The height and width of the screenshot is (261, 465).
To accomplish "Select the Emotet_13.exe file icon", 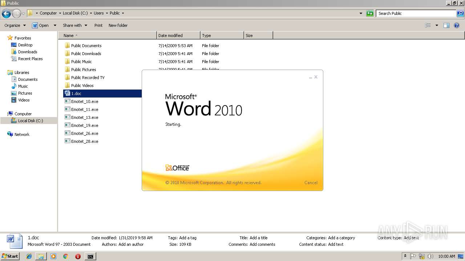I will point(67,117).
